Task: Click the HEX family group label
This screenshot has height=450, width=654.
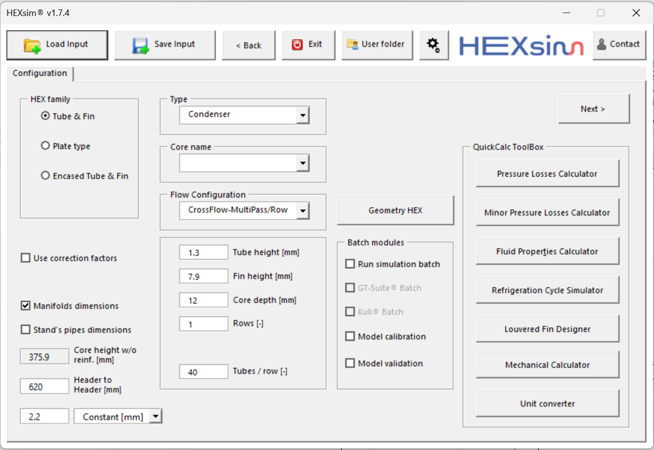Action: [50, 99]
